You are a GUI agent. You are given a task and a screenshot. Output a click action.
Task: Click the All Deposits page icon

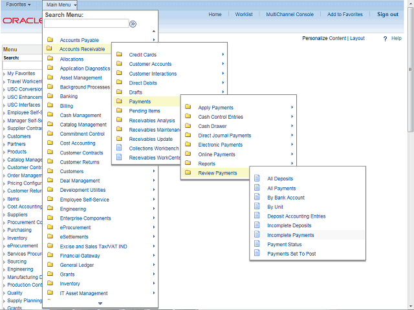click(257, 178)
